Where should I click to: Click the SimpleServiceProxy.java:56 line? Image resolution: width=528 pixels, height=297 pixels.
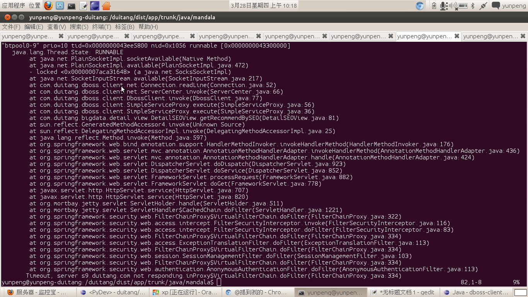[x=172, y=105]
